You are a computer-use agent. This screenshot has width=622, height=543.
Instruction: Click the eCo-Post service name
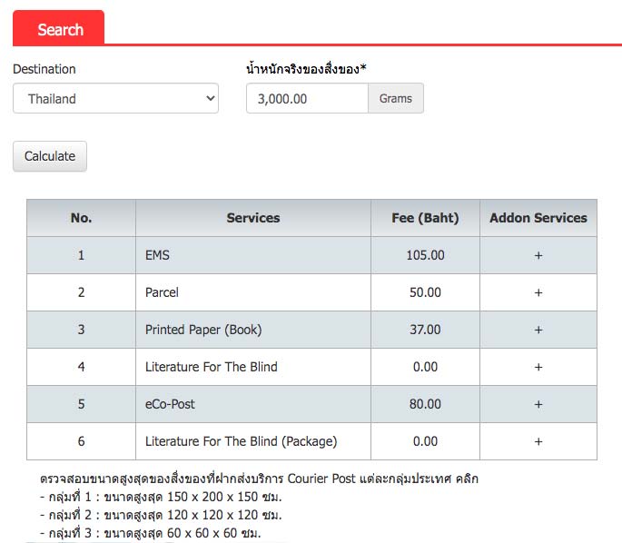click(x=170, y=404)
